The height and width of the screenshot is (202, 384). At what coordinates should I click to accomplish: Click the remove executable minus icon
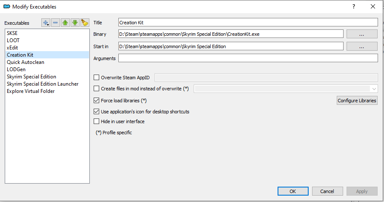tap(56, 23)
